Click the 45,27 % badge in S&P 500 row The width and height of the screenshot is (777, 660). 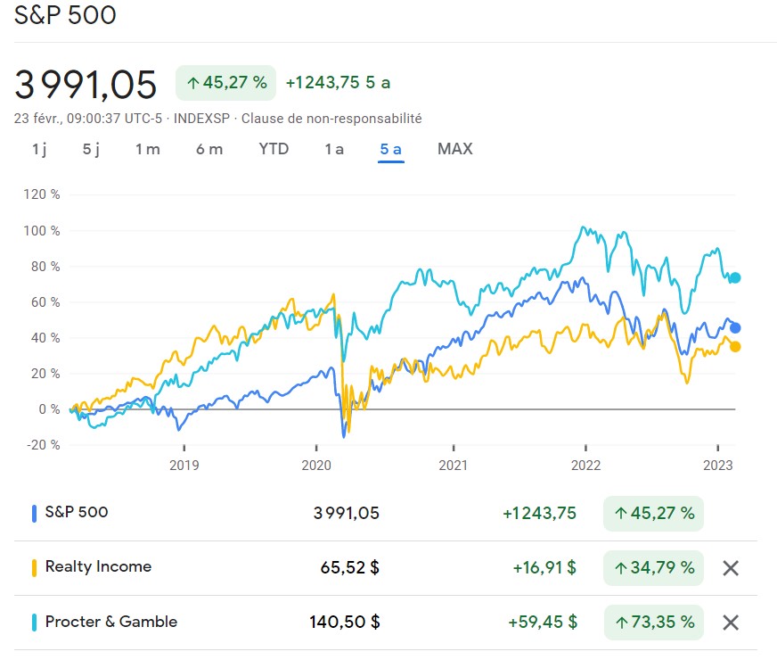pos(653,514)
